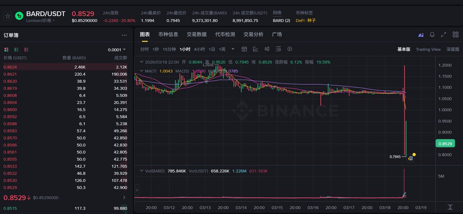Open the AI assistant icon
The width and height of the screenshot is (463, 214).
click(421, 35)
